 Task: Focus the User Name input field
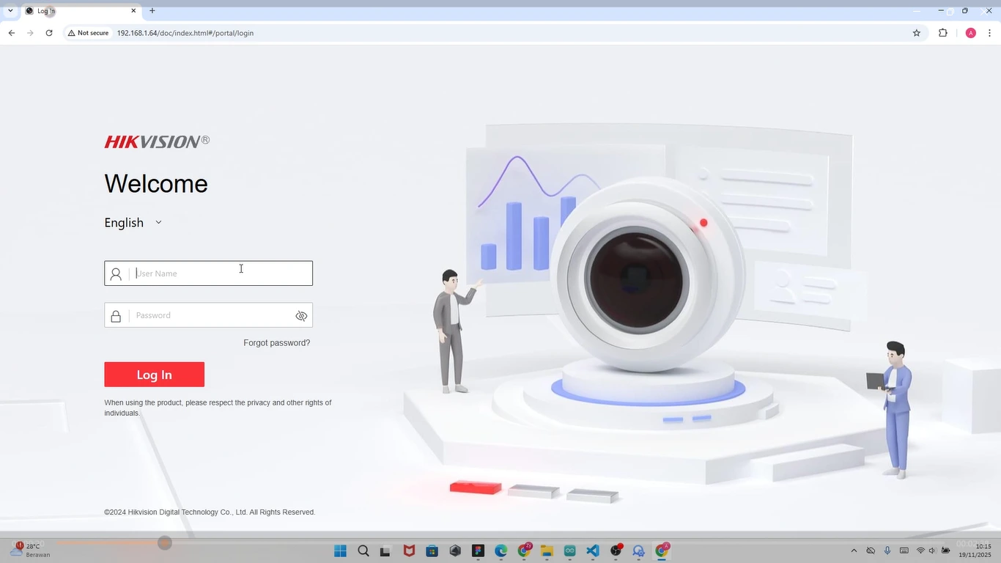click(x=220, y=273)
